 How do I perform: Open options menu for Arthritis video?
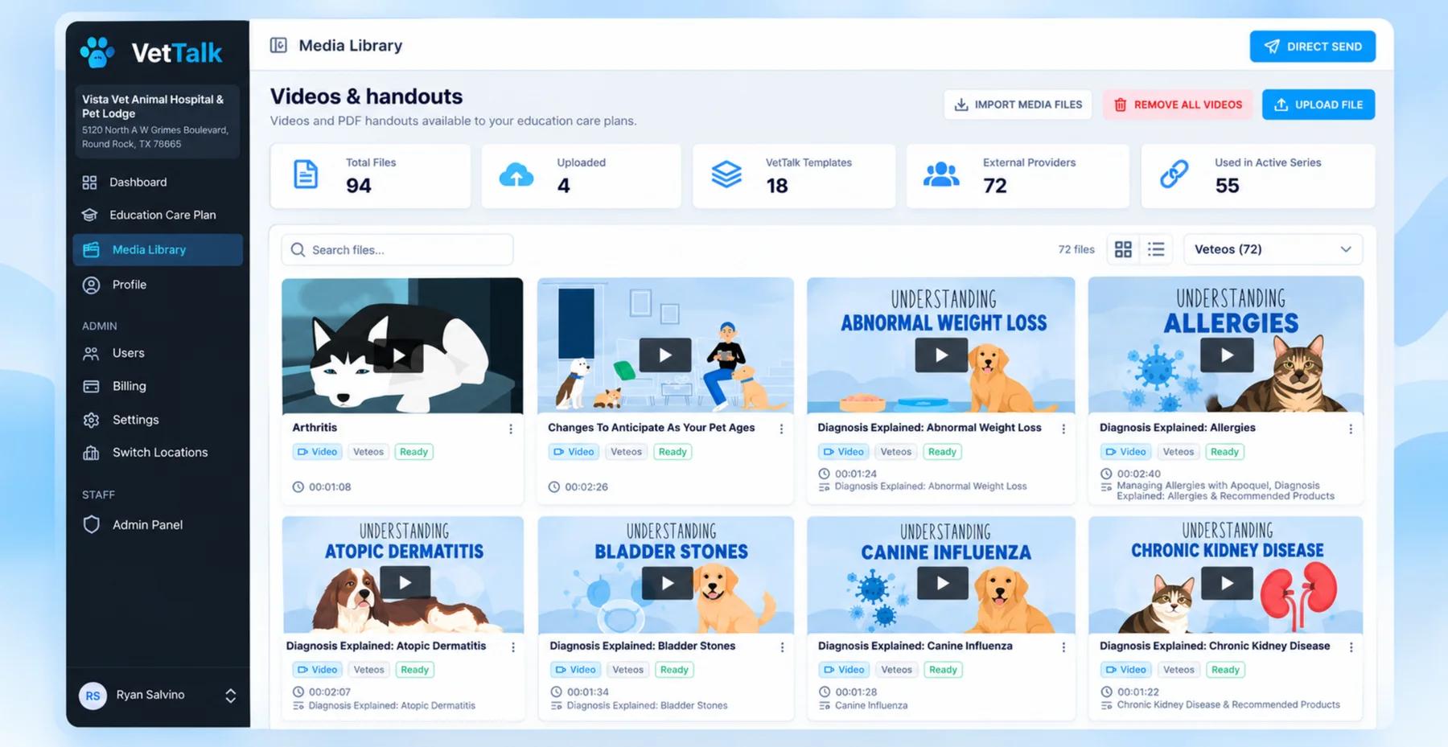click(x=511, y=429)
